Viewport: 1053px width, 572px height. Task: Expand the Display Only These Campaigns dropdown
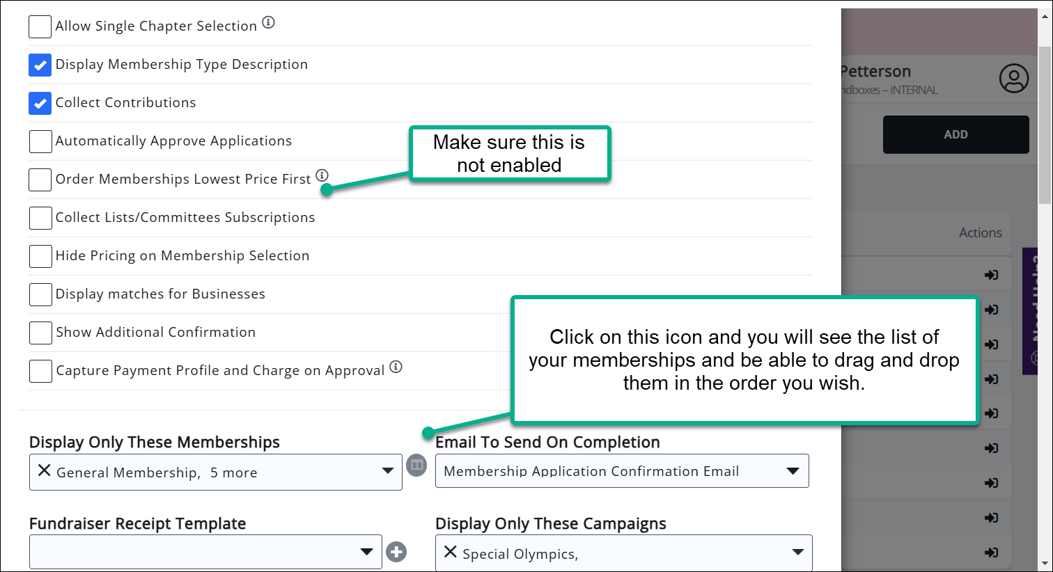click(798, 553)
